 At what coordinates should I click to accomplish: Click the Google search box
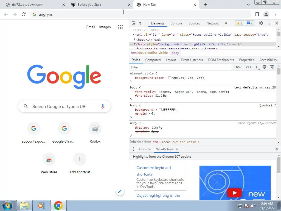[64, 106]
